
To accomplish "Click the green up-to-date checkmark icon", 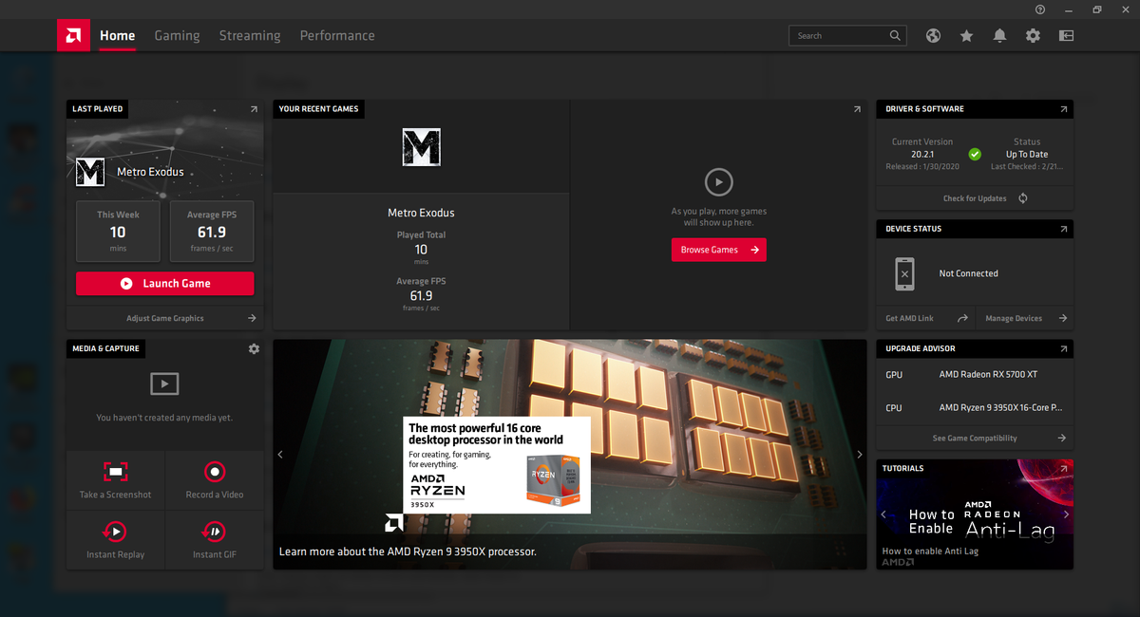I will [975, 154].
